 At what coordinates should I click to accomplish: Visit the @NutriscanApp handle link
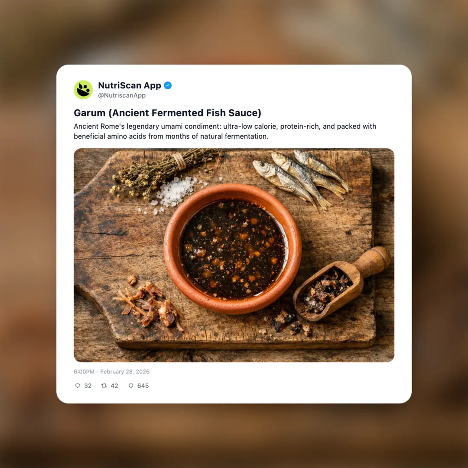click(x=122, y=95)
